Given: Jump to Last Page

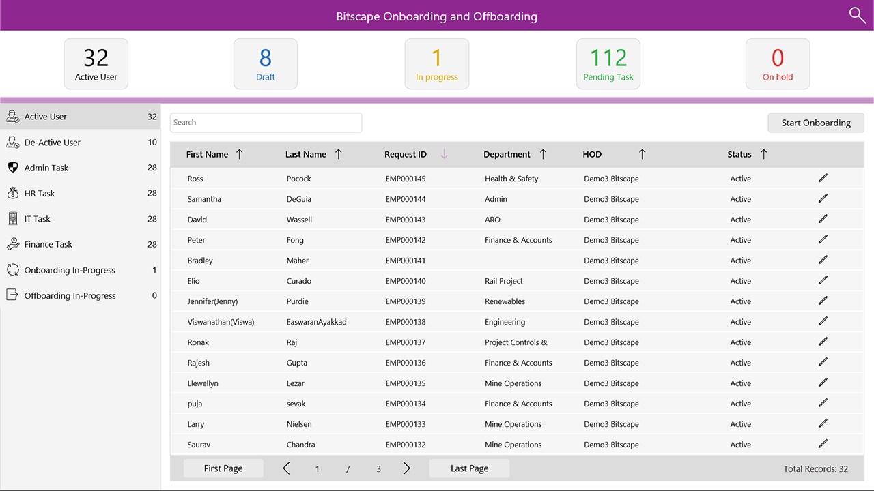Looking at the screenshot, I should point(469,468).
